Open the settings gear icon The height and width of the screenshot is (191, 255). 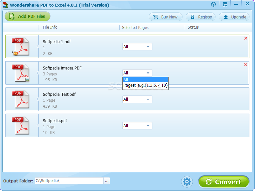(187, 181)
